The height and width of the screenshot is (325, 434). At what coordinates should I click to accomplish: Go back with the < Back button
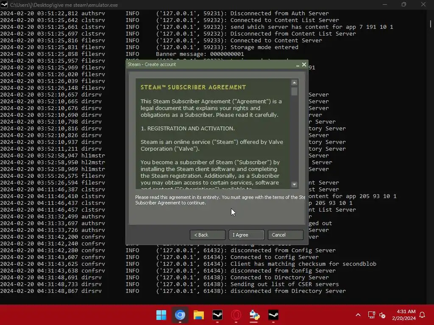pos(207,235)
